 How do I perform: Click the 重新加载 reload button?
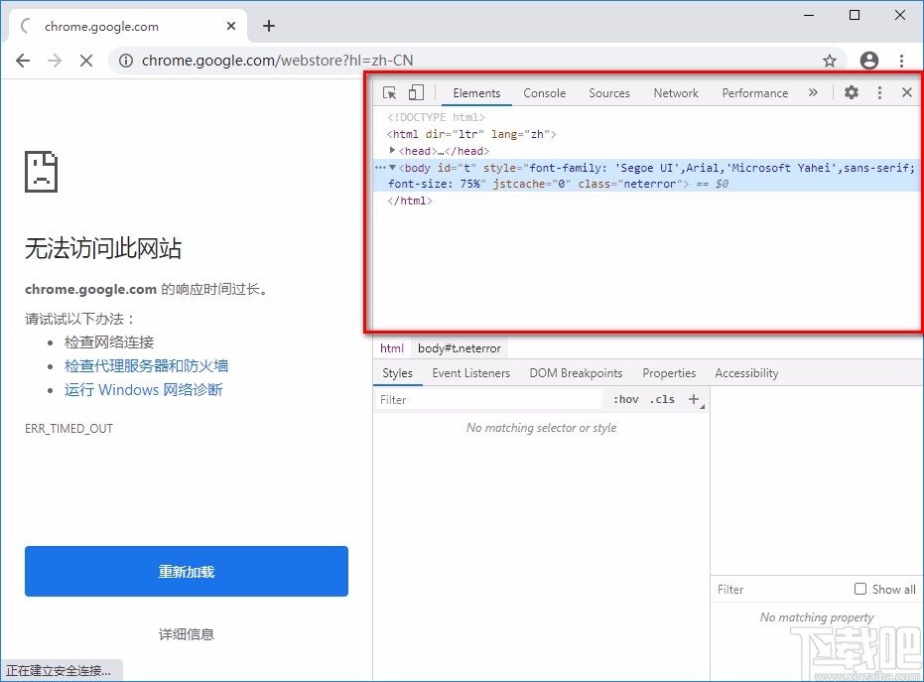[186, 571]
